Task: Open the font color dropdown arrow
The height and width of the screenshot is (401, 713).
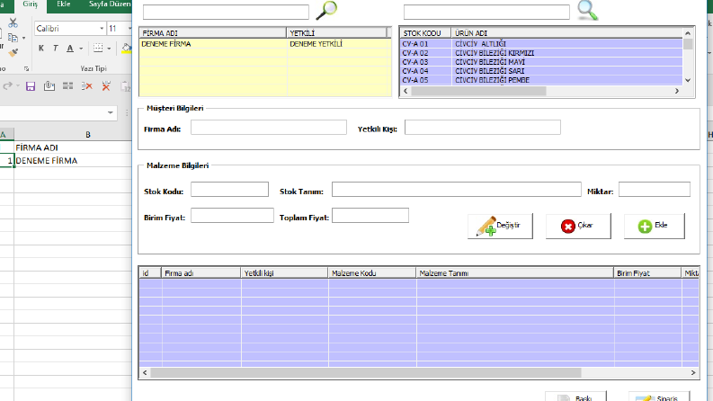Action: point(81,49)
